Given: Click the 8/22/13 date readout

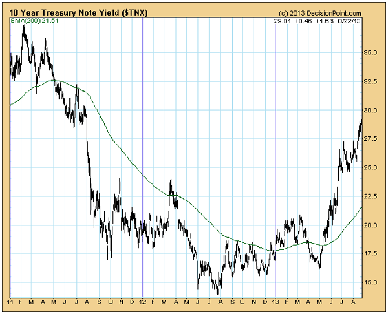Looking at the screenshot, I should (x=349, y=21).
